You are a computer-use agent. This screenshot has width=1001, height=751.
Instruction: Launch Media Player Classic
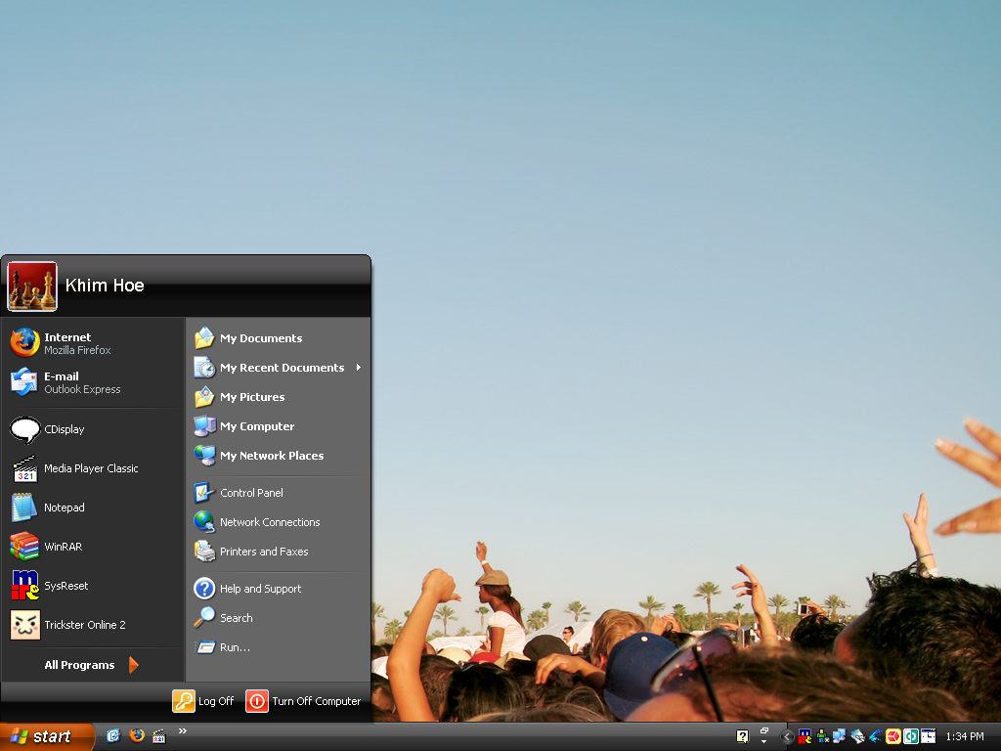click(93, 468)
